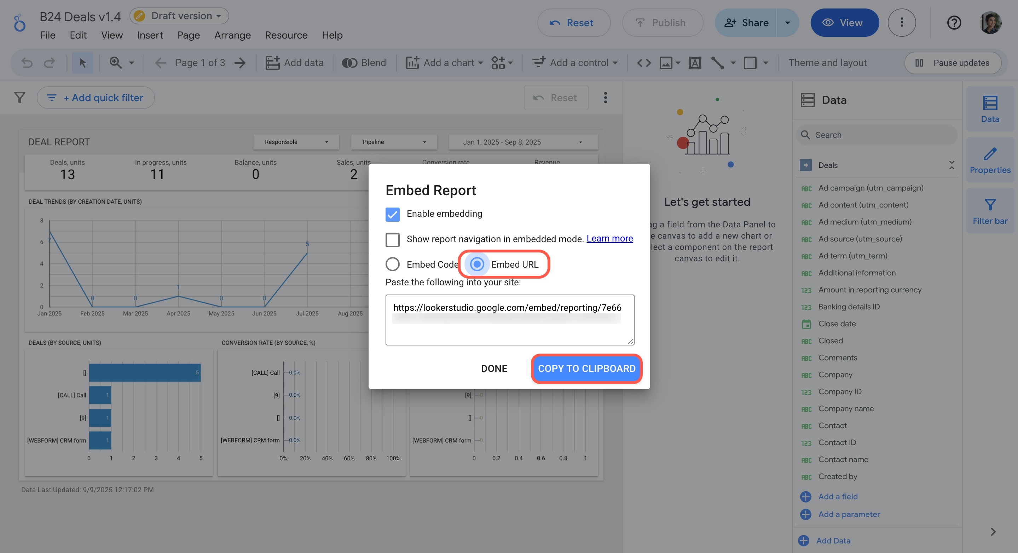
Task: Click the Add a field plus icon
Action: [x=805, y=496]
